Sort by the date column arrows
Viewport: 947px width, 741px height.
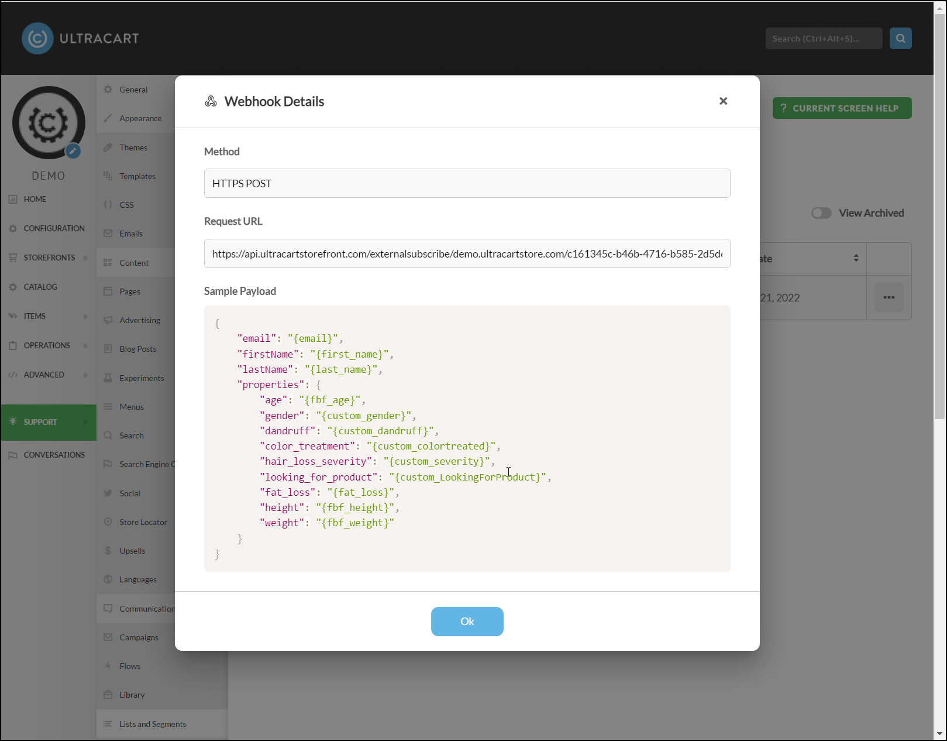pyautogui.click(x=856, y=258)
